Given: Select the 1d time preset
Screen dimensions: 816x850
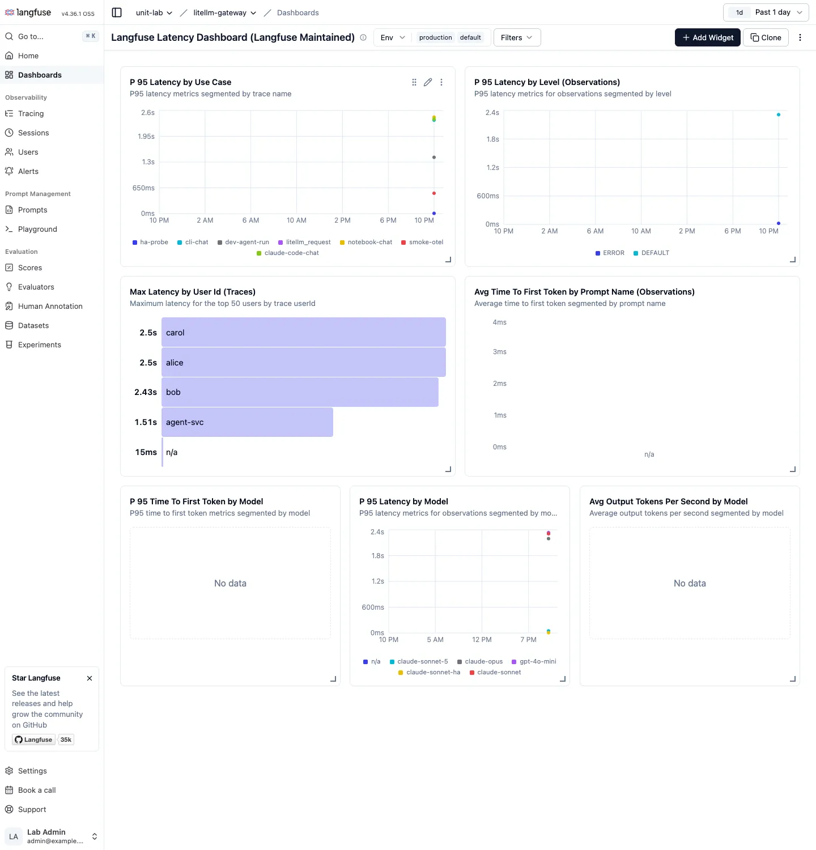Looking at the screenshot, I should tap(739, 12).
